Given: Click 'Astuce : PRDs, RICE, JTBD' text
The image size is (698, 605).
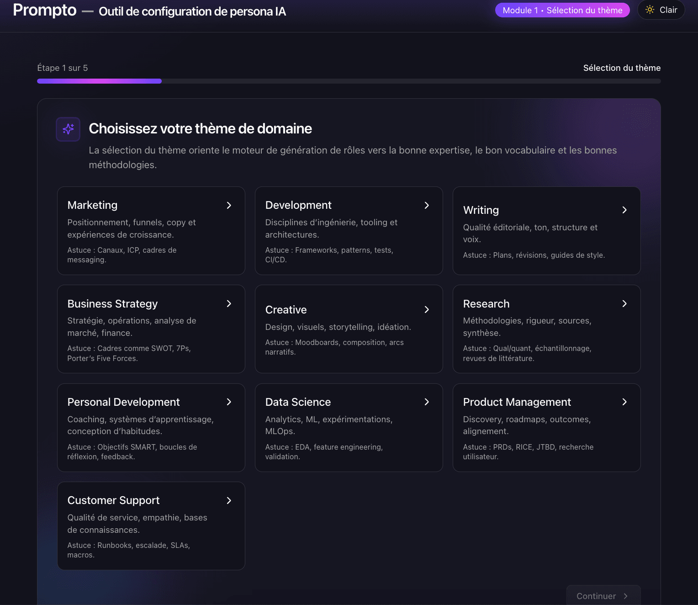Looking at the screenshot, I should (x=528, y=452).
